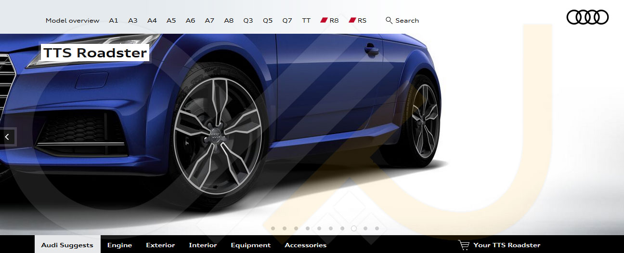Screen dimensions: 624x253
Task: Select the fourth carousel dot
Action: pos(308,228)
